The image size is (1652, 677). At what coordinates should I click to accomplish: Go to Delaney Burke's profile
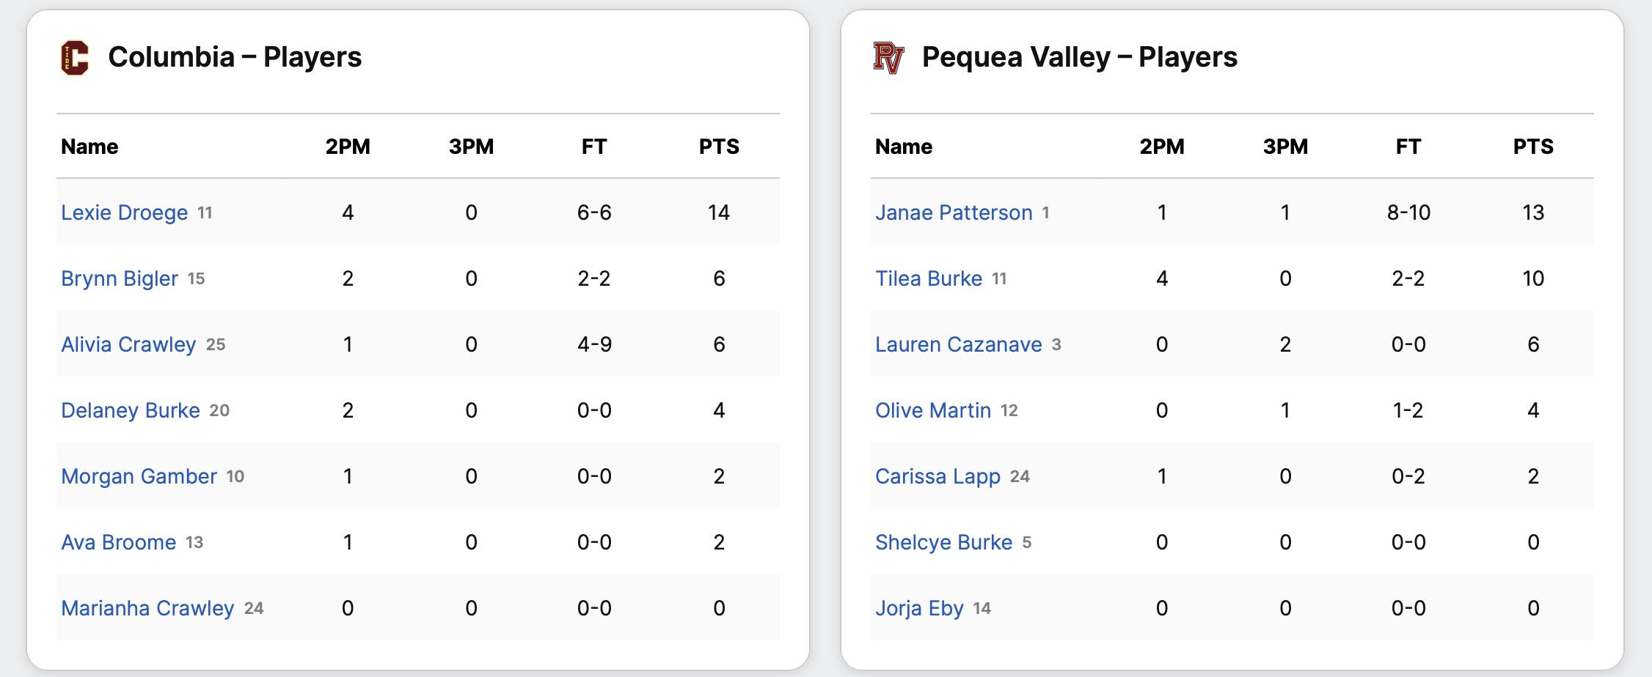coord(131,410)
